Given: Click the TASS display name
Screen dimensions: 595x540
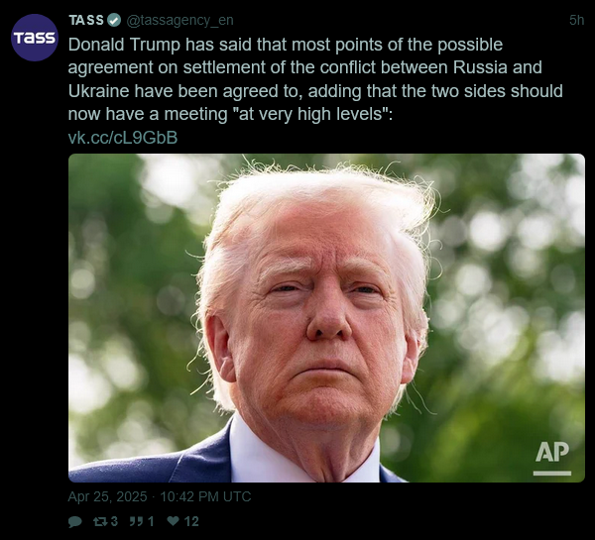Looking at the screenshot, I should tap(86, 20).
